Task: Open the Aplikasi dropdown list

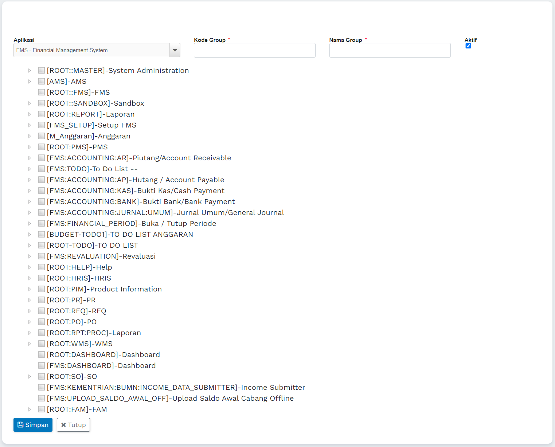Action: pos(175,50)
